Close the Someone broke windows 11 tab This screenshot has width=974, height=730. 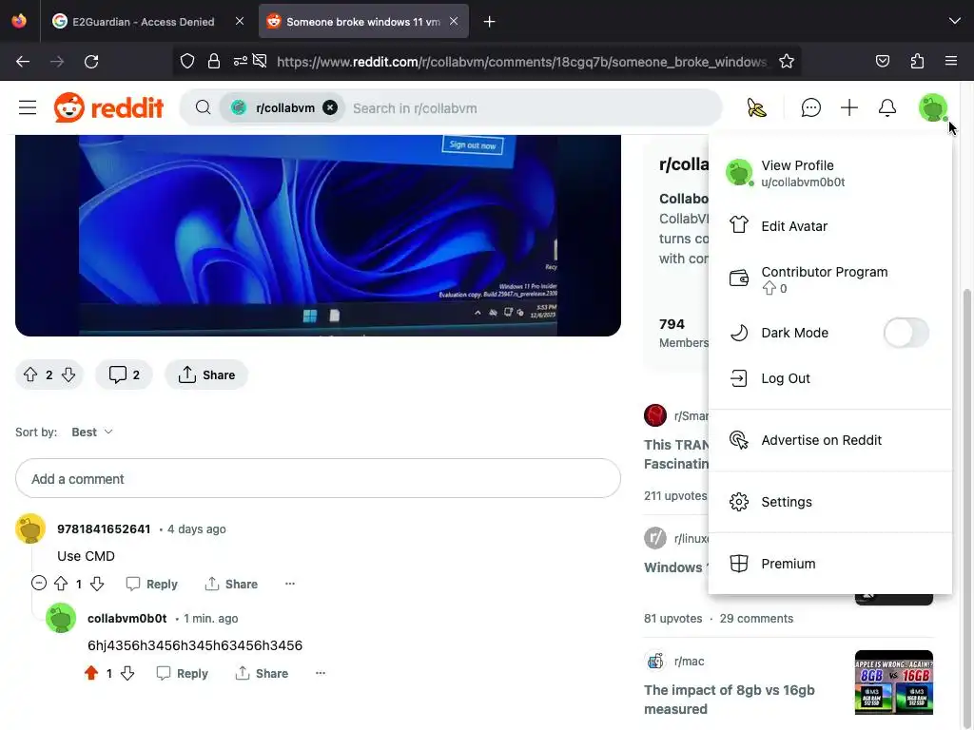(454, 22)
